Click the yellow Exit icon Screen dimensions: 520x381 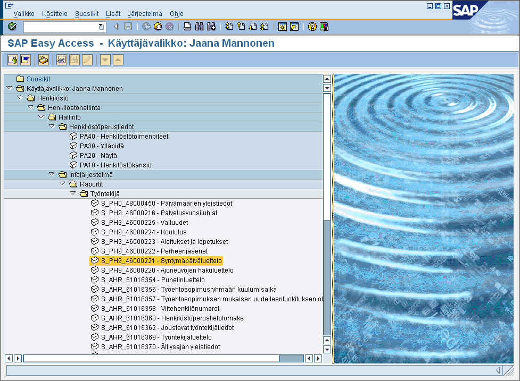point(158,27)
